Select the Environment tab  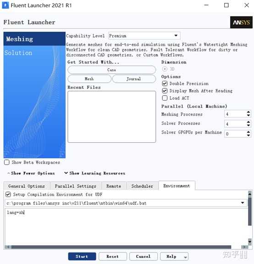tap(177, 185)
